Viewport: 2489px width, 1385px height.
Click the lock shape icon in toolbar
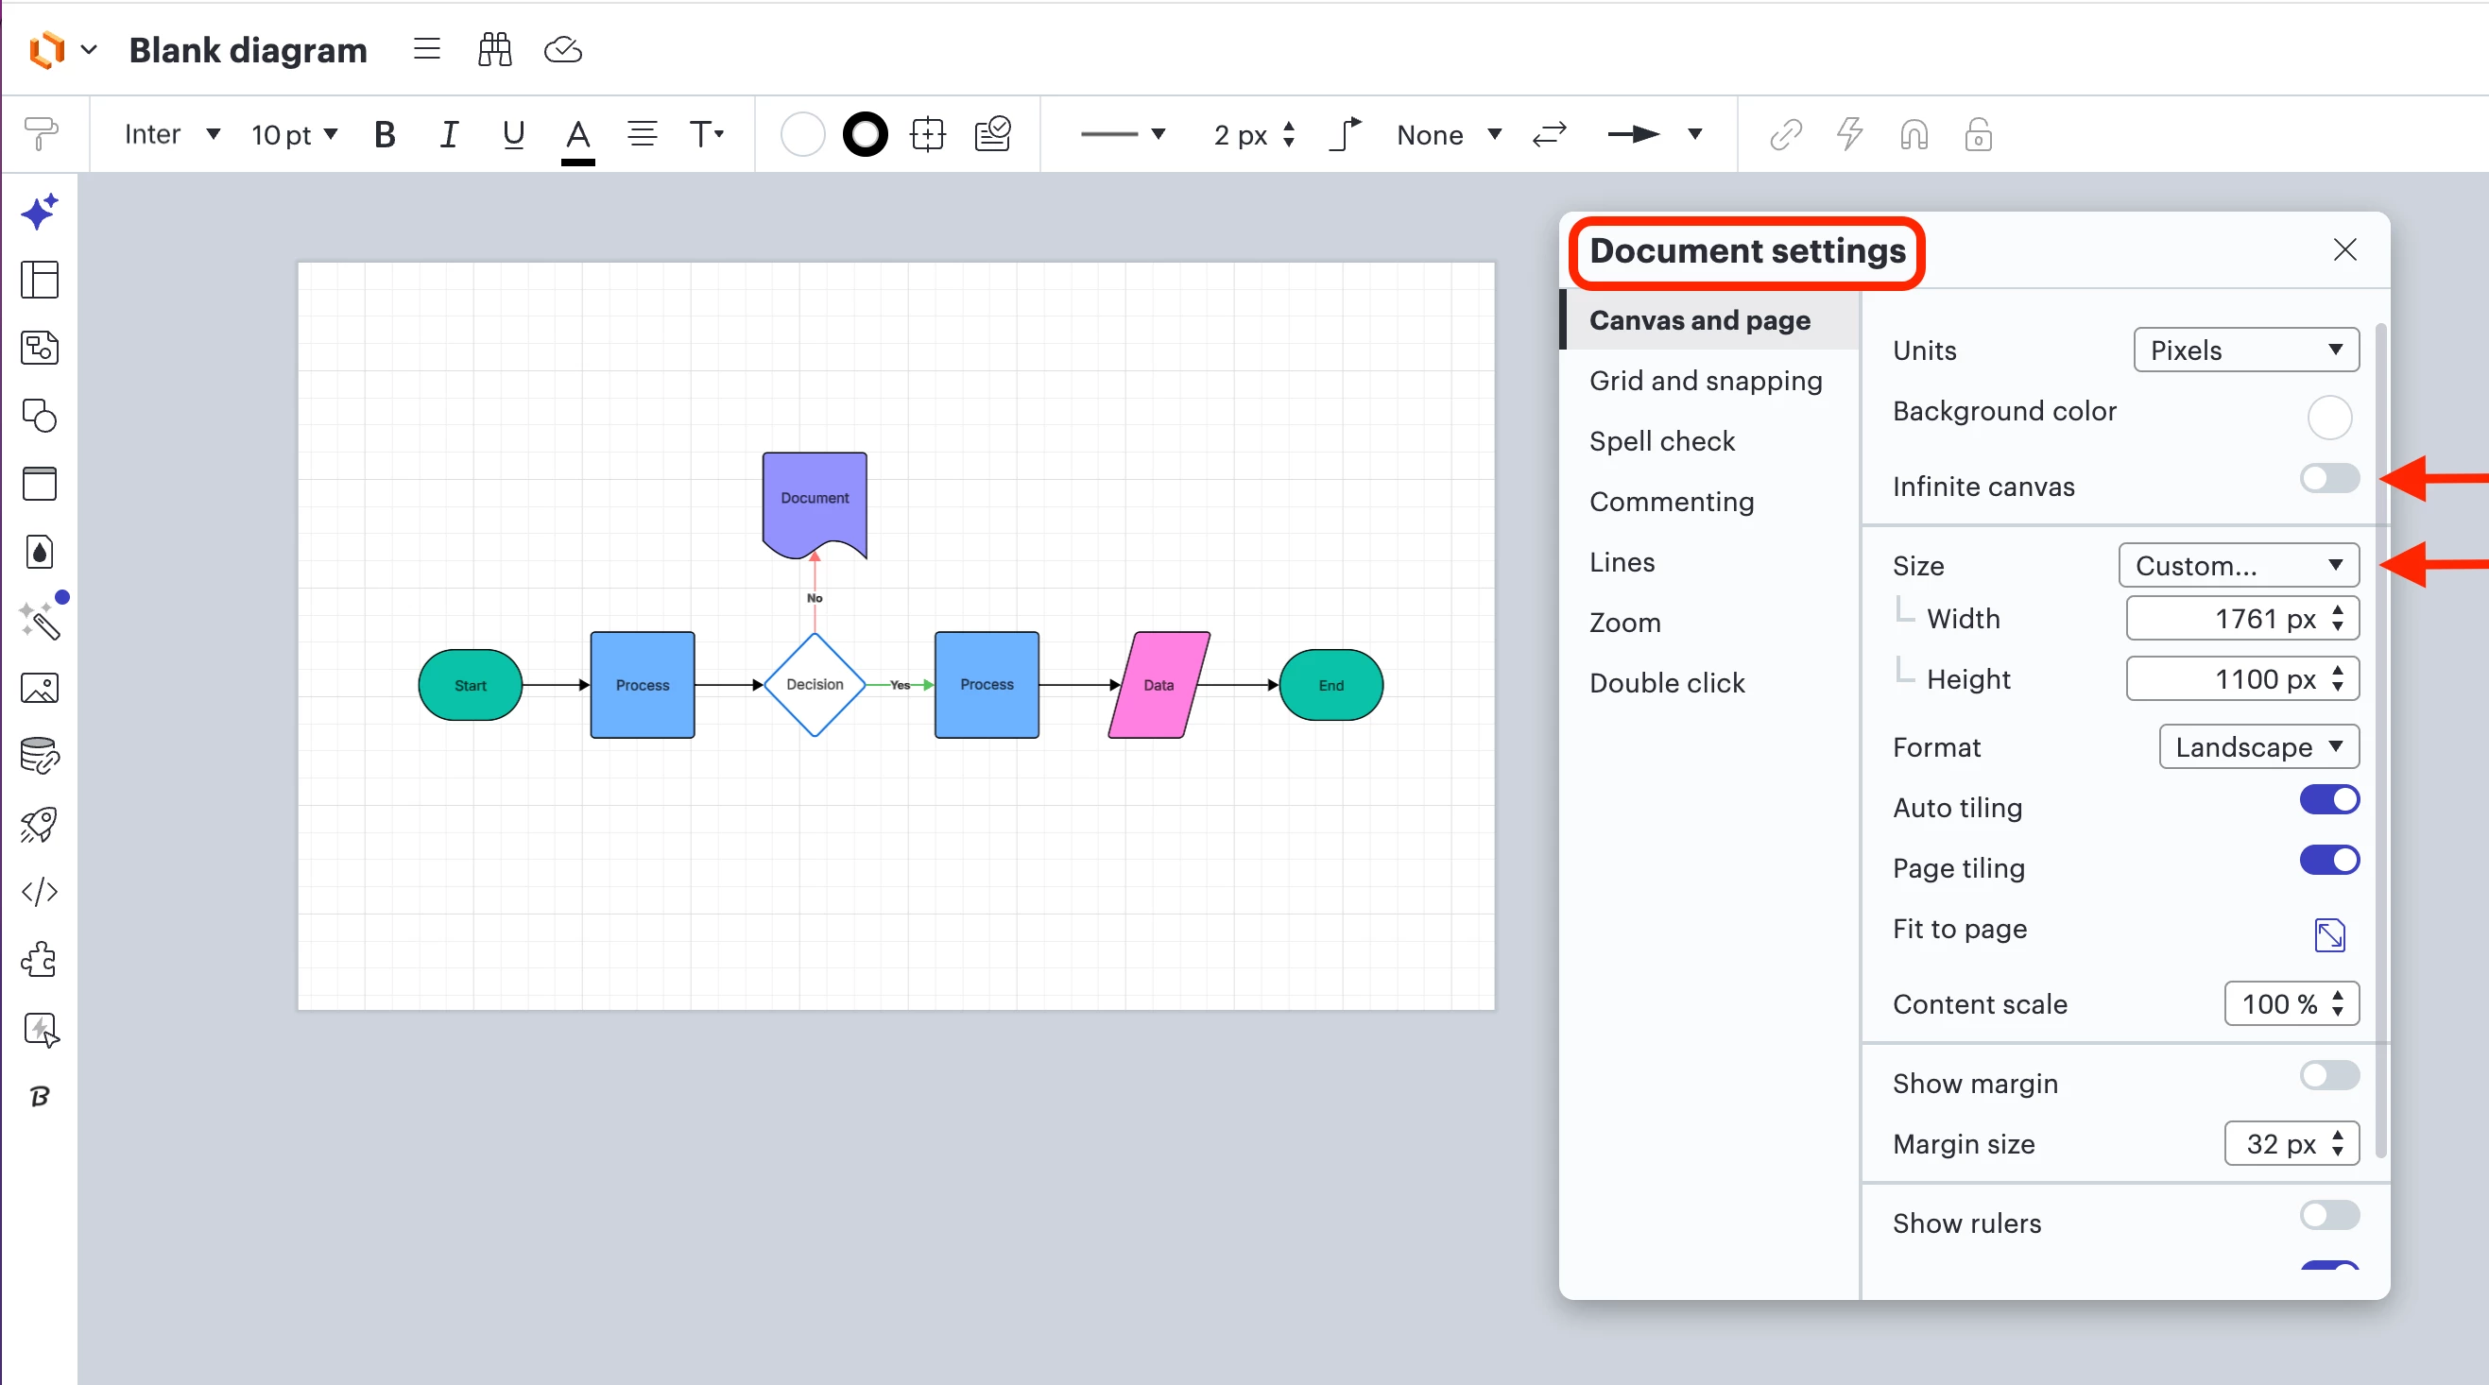pos(1978,134)
